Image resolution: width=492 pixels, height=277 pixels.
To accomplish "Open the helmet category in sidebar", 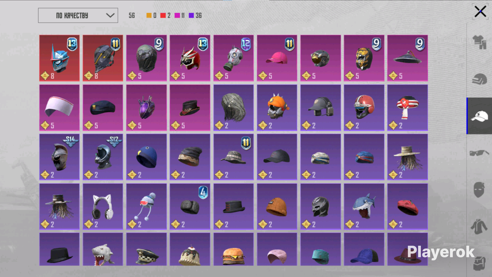I will click(479, 79).
